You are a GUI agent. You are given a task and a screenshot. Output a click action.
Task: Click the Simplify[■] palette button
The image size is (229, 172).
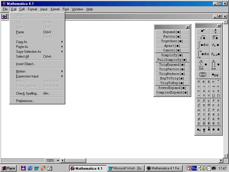pos(172,55)
